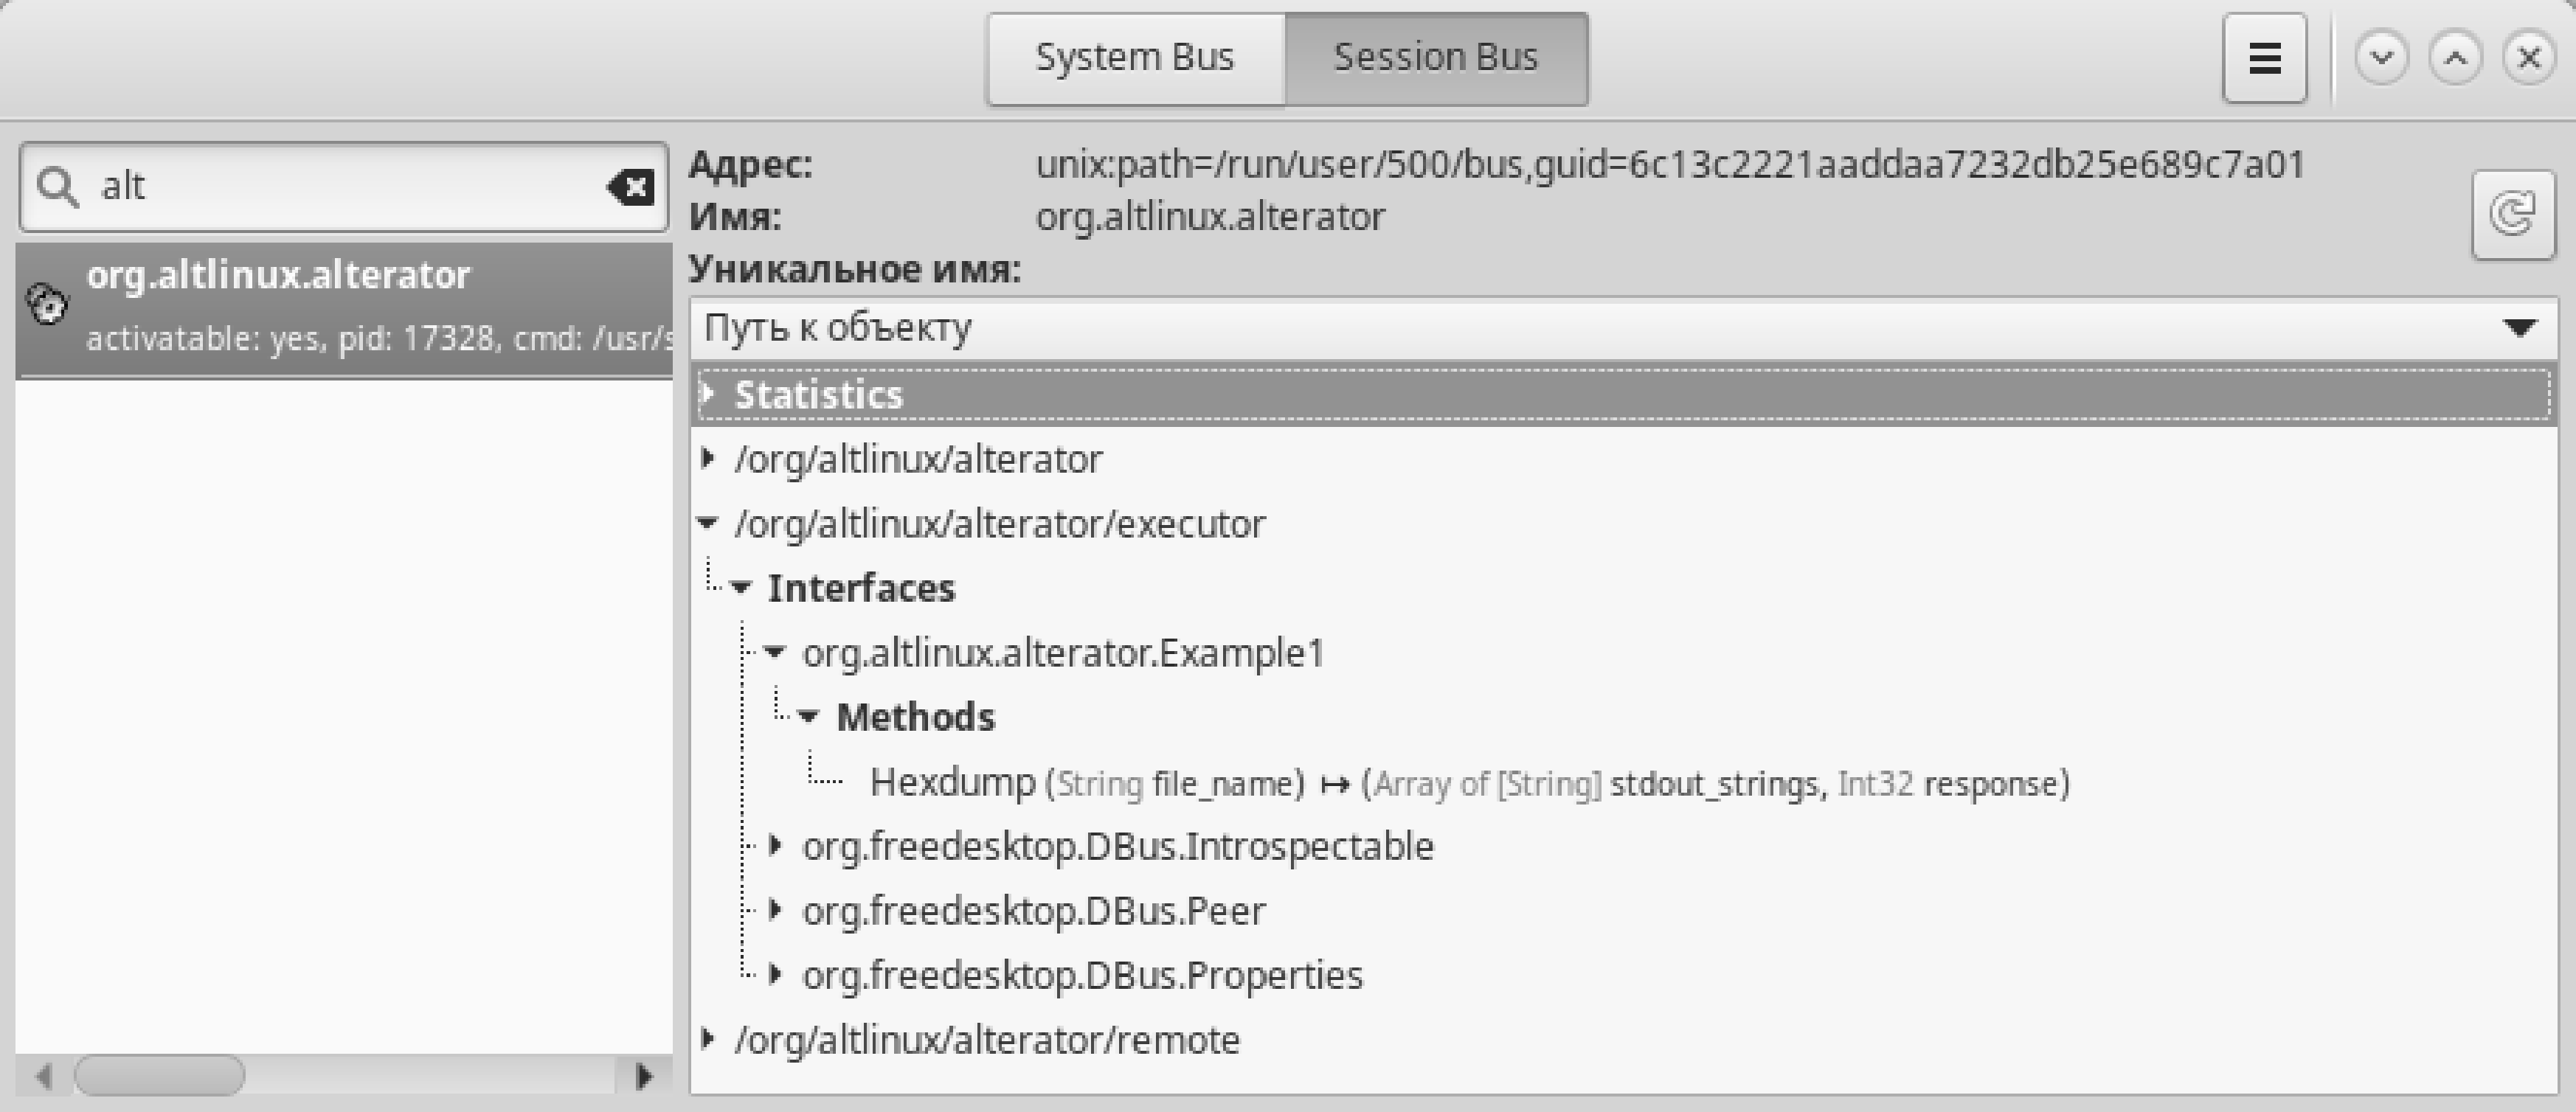Viewport: 2576px width, 1112px height.
Task: Switch to the System Bus tab
Action: click(1134, 58)
